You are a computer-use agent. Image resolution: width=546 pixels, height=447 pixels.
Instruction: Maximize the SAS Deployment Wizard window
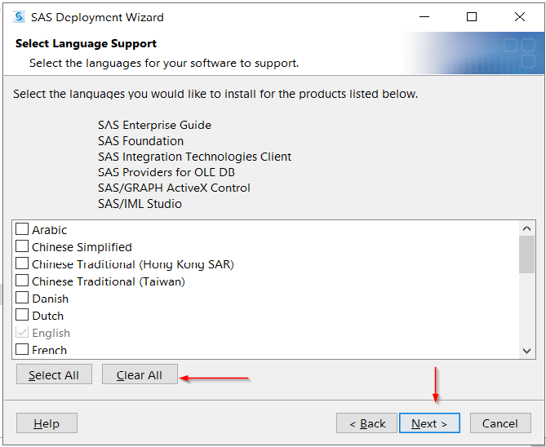(472, 16)
